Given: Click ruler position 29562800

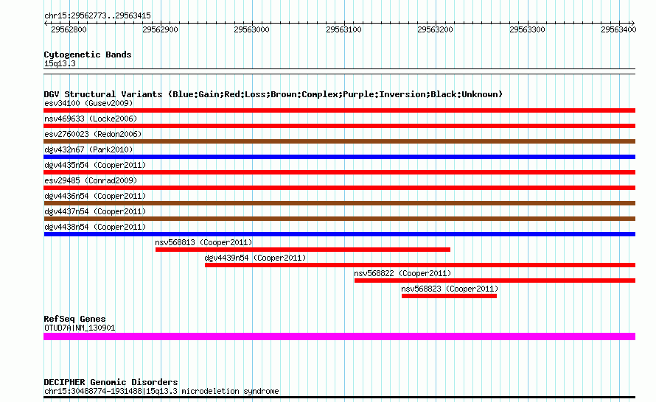Looking at the screenshot, I should coord(69,29).
